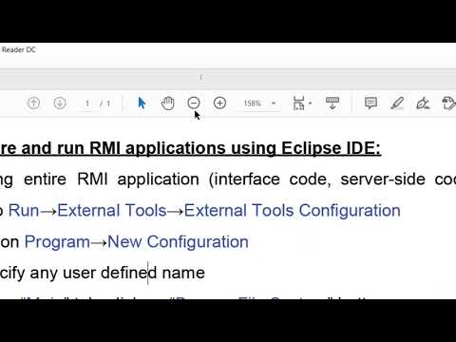Go to the previous page arrow
Screen dimensions: 456x342
[x=33, y=103]
